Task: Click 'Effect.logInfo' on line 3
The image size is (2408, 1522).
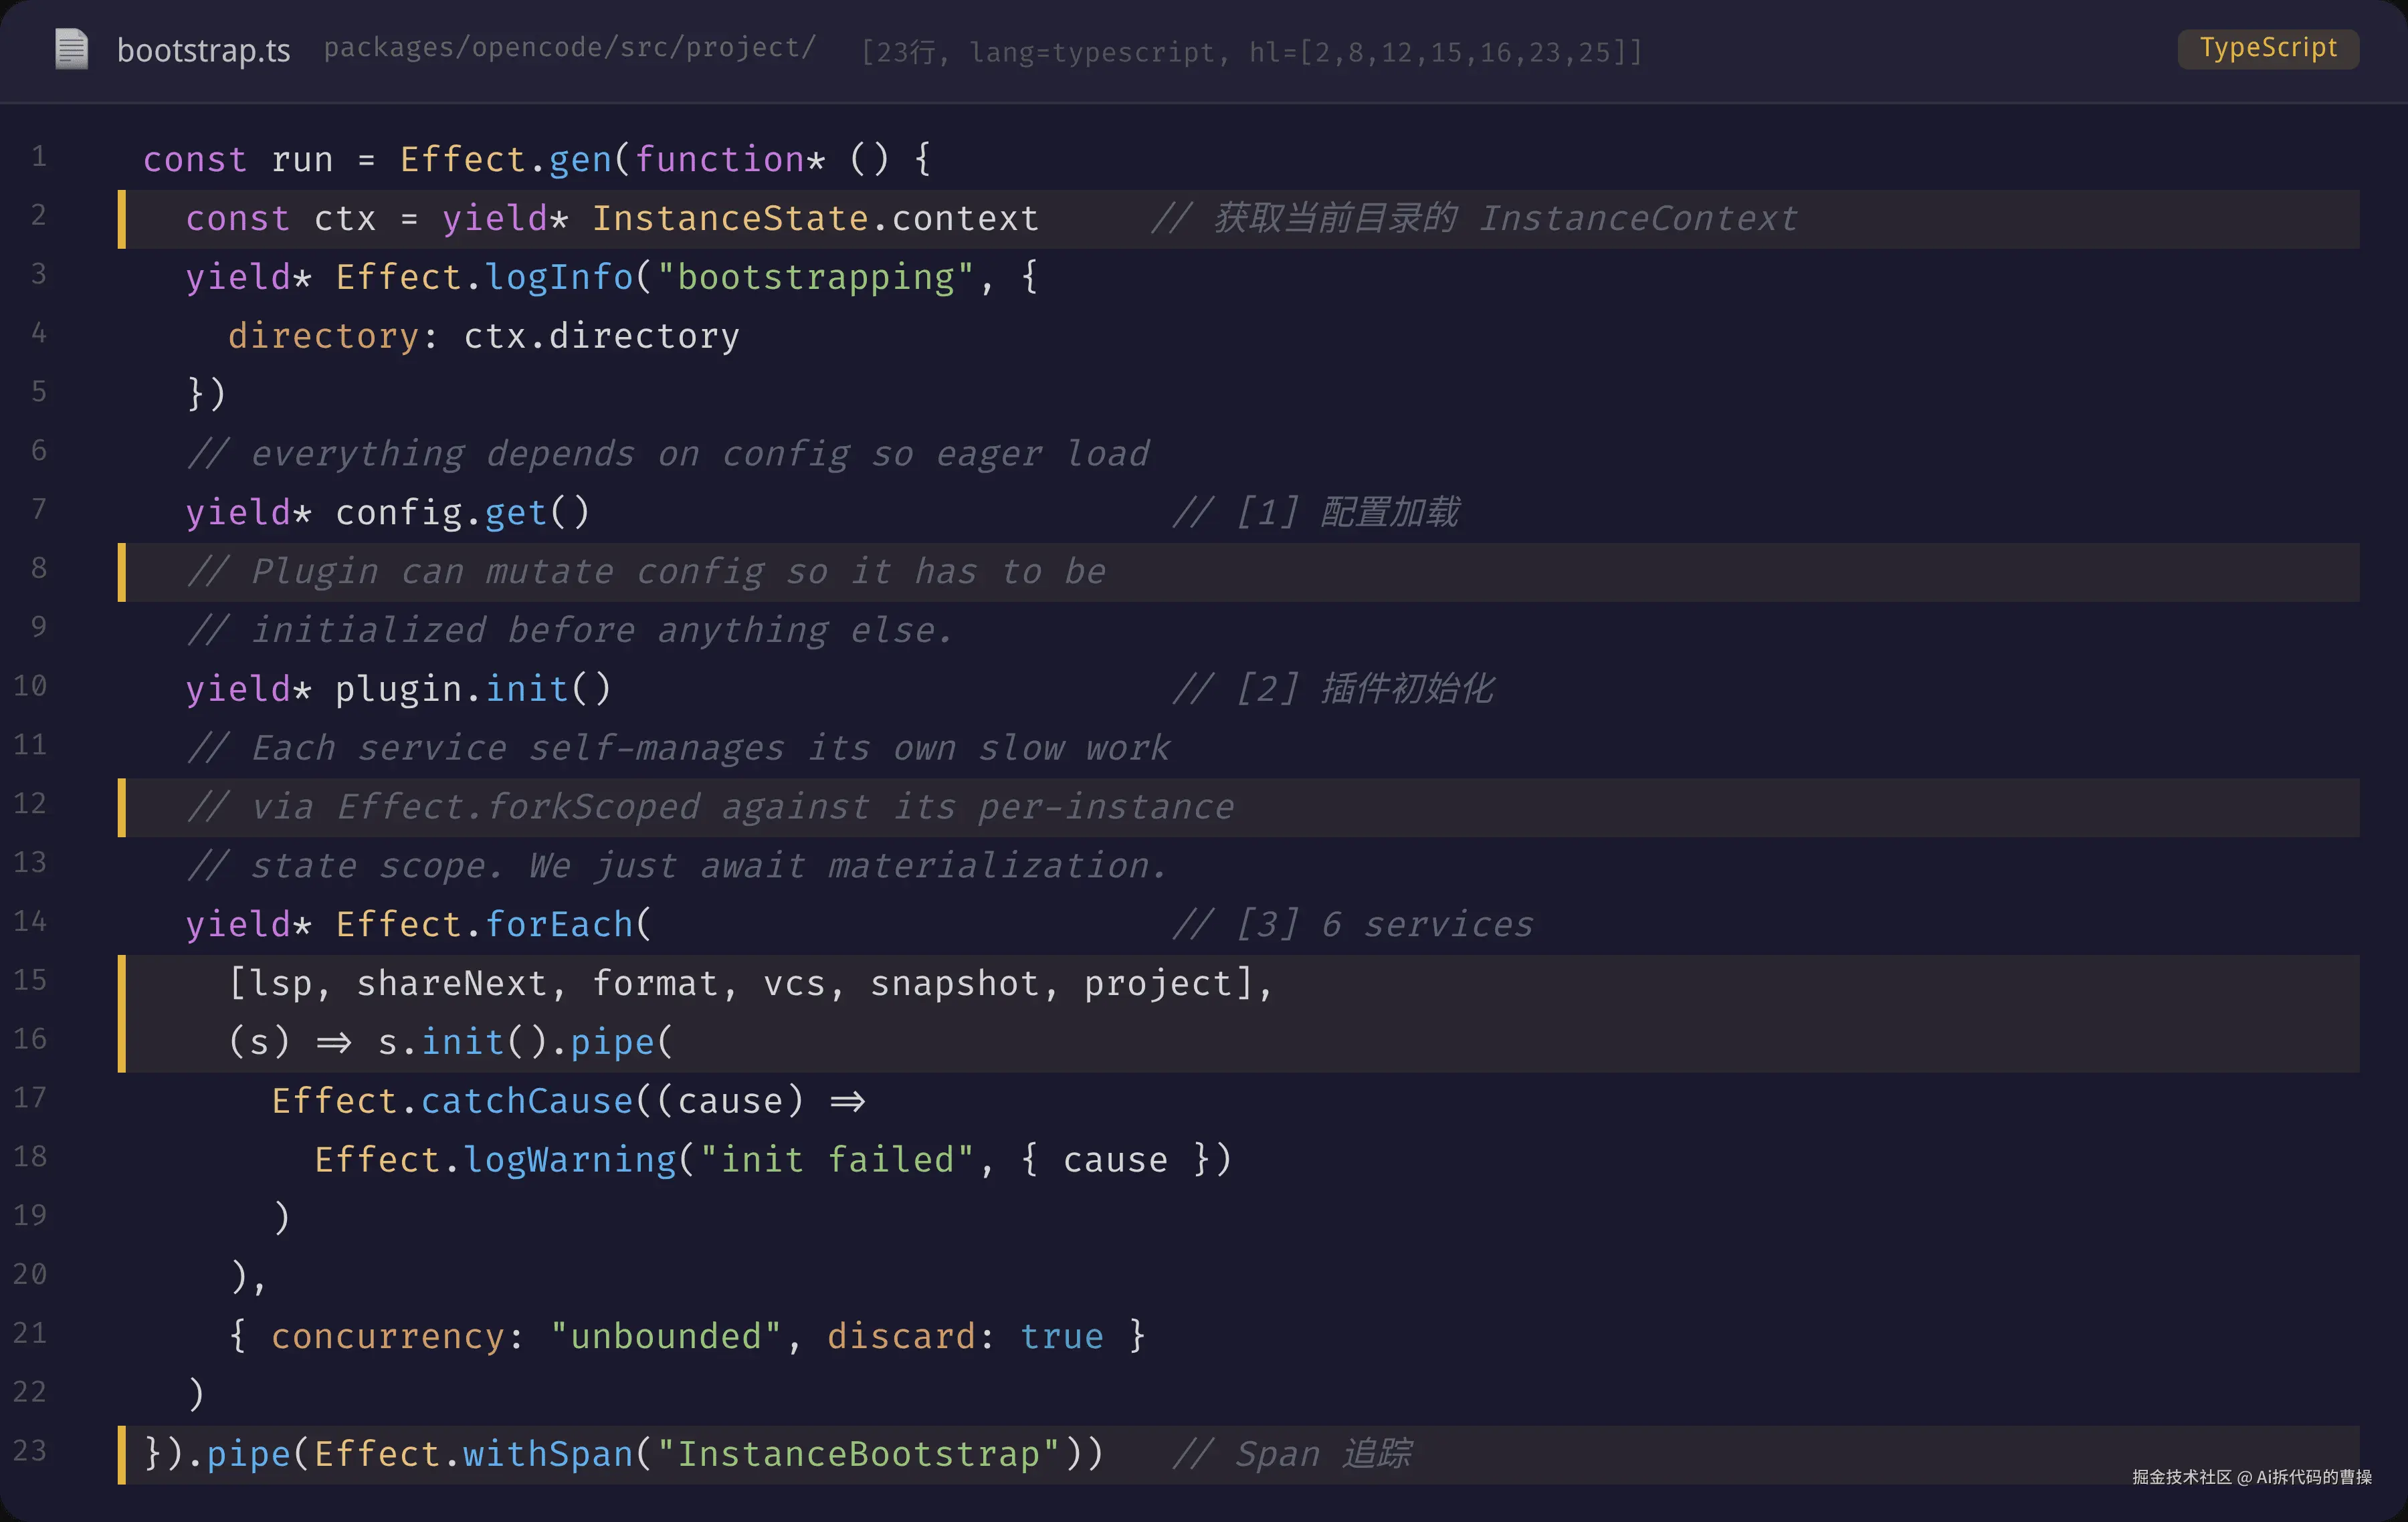Action: [485, 278]
